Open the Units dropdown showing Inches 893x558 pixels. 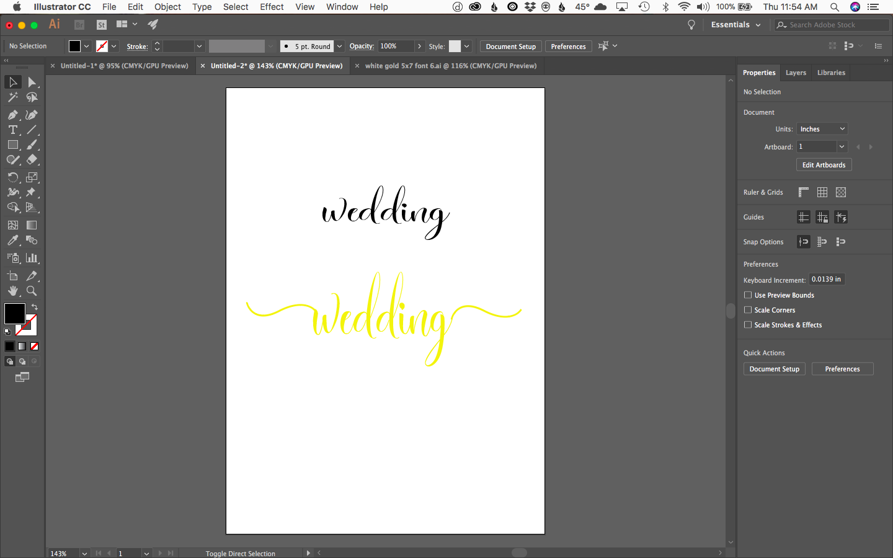(x=822, y=129)
